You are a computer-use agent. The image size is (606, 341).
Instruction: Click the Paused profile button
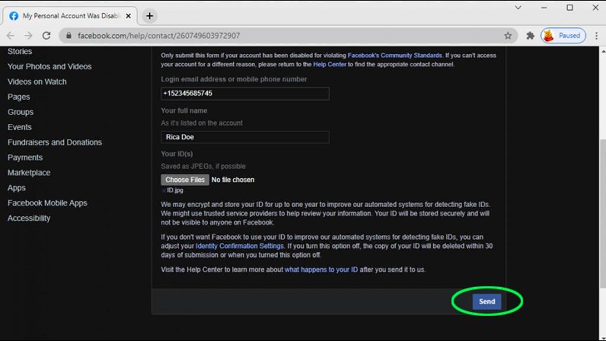(563, 36)
